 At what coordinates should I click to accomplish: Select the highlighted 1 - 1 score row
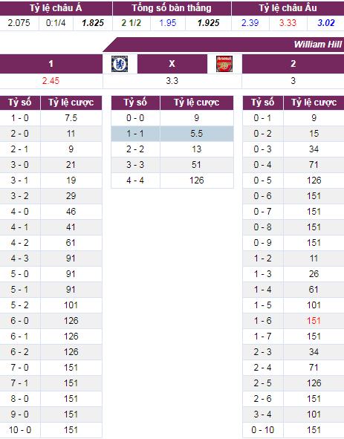tap(172, 134)
